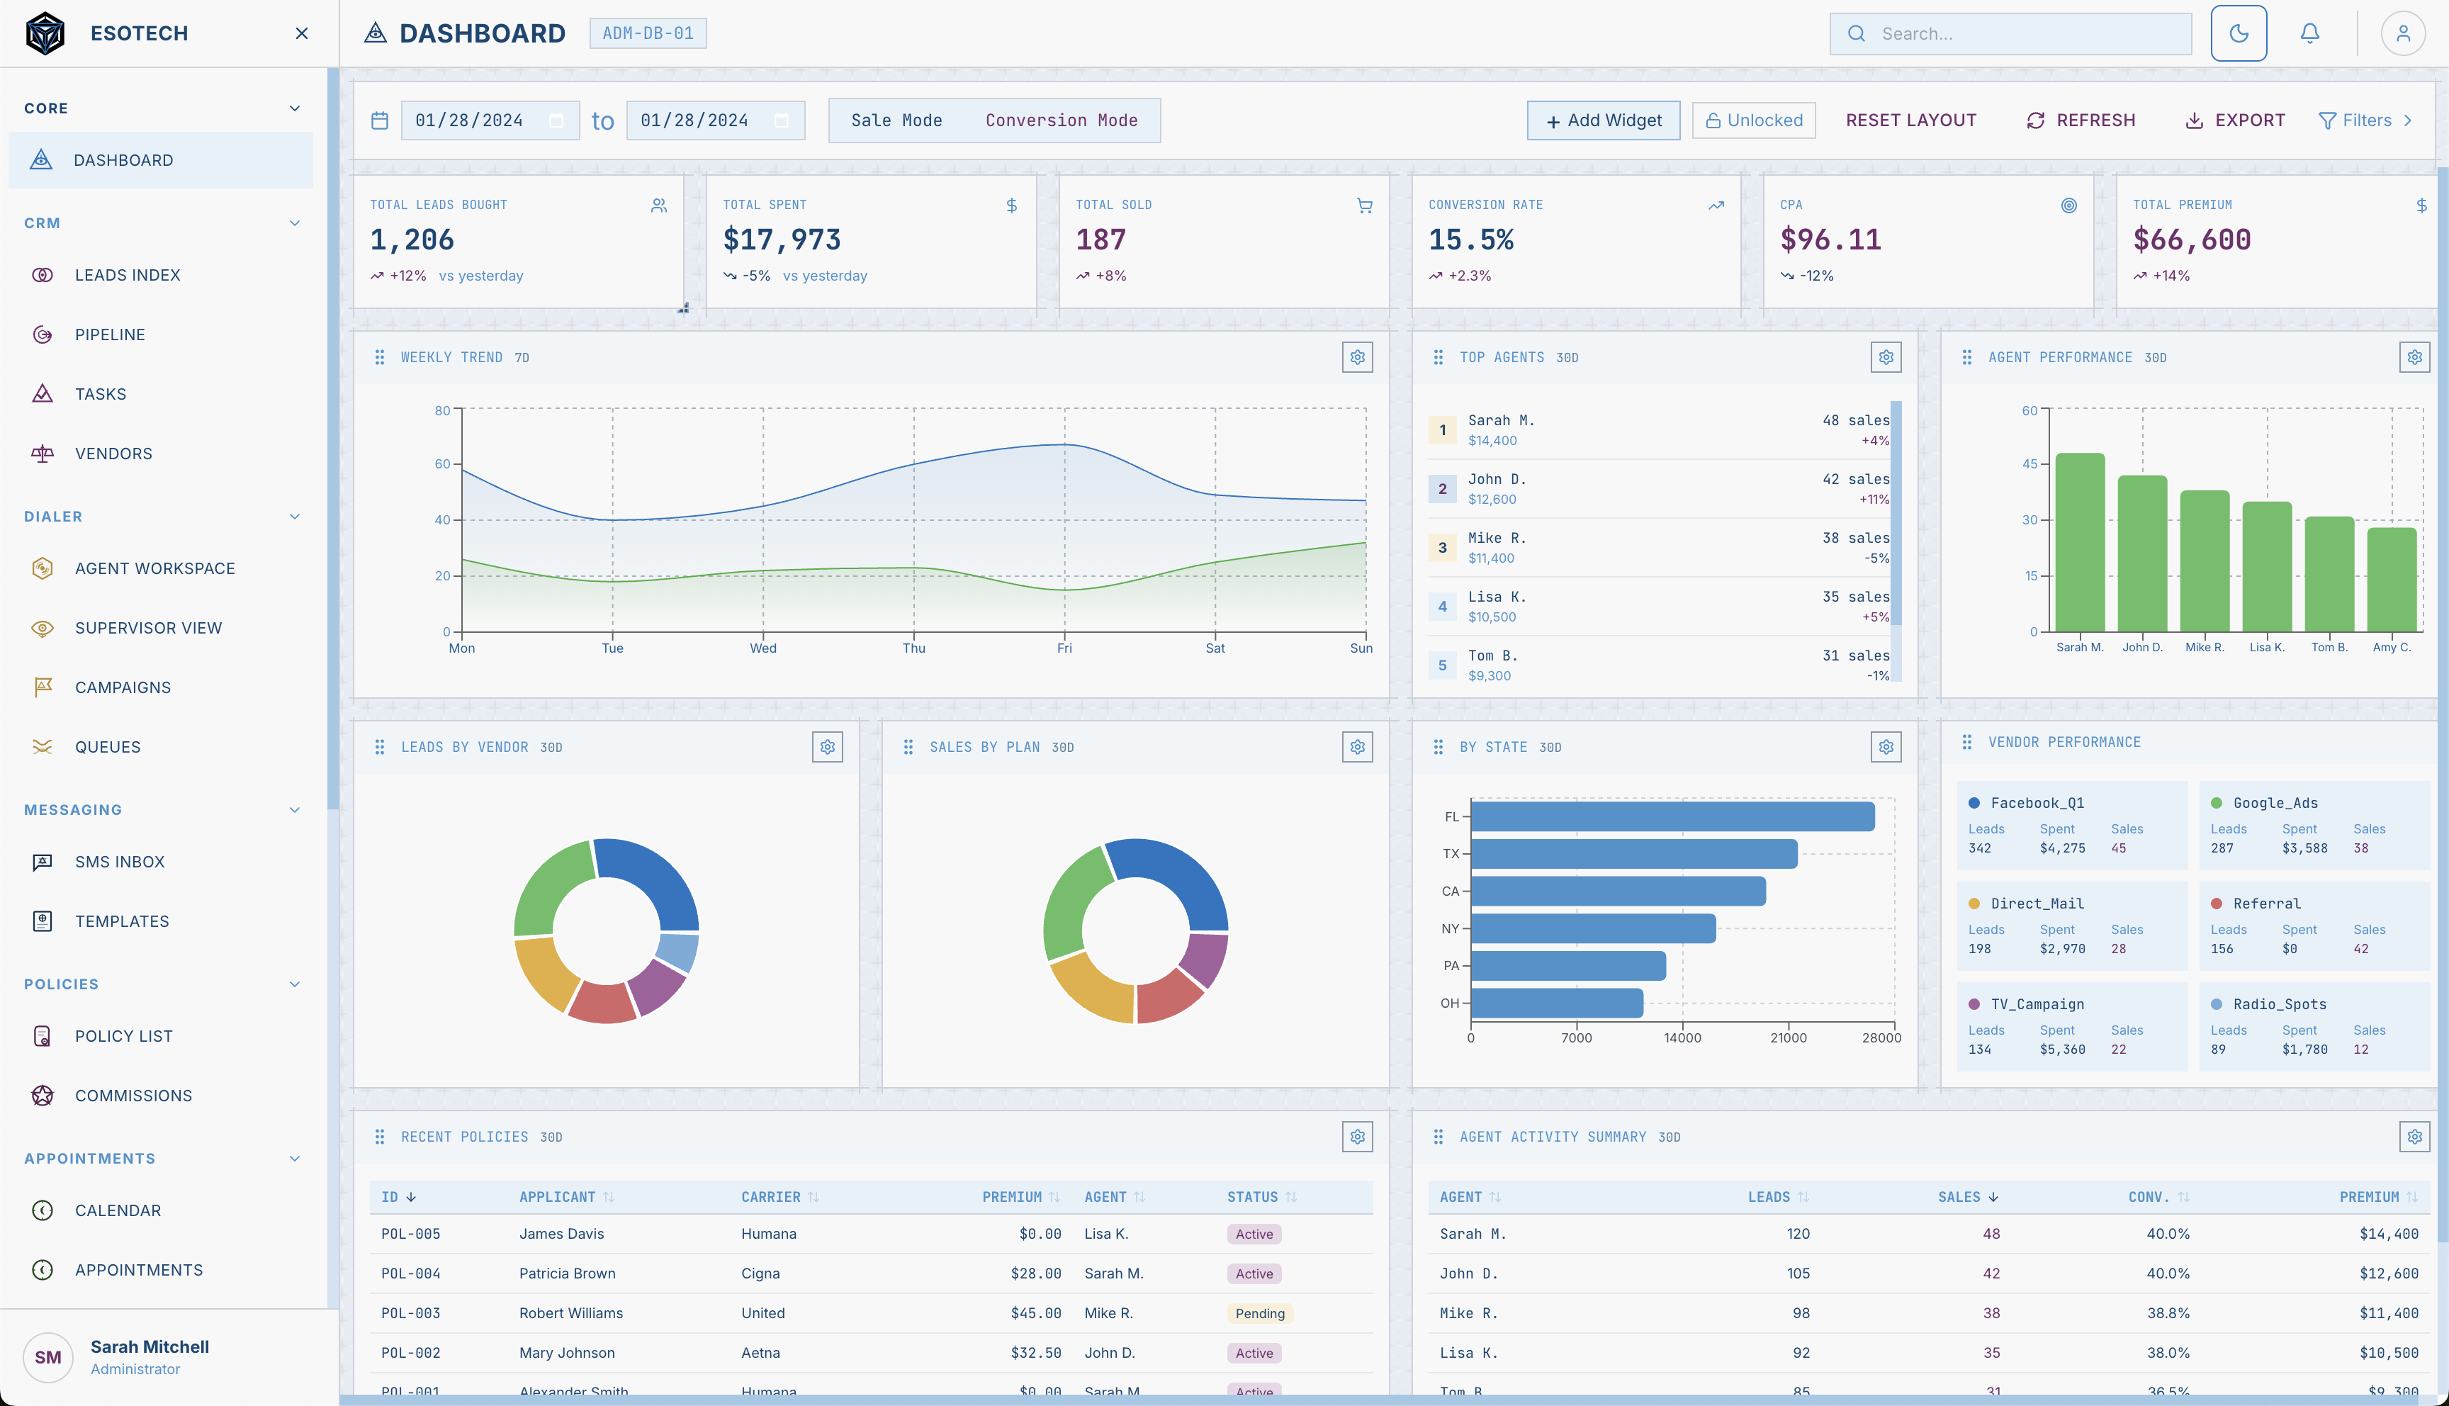Collapse the Dialer sidebar section
Image resolution: width=2449 pixels, height=1406 pixels.
click(x=294, y=517)
